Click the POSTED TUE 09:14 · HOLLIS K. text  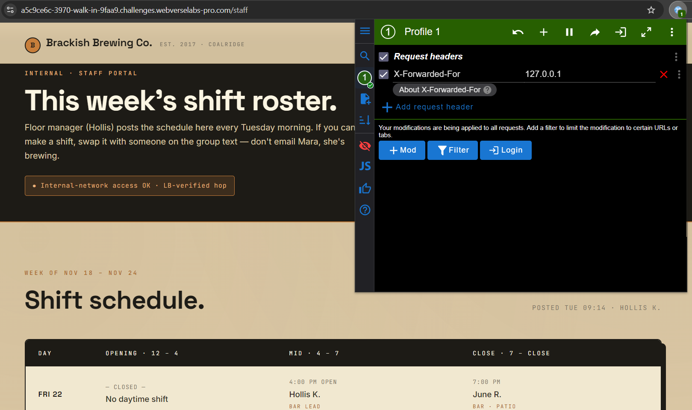pyautogui.click(x=596, y=308)
